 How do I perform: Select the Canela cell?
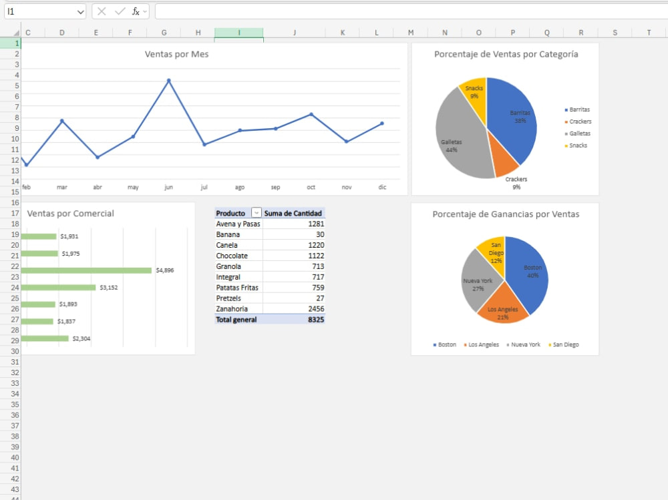point(238,245)
